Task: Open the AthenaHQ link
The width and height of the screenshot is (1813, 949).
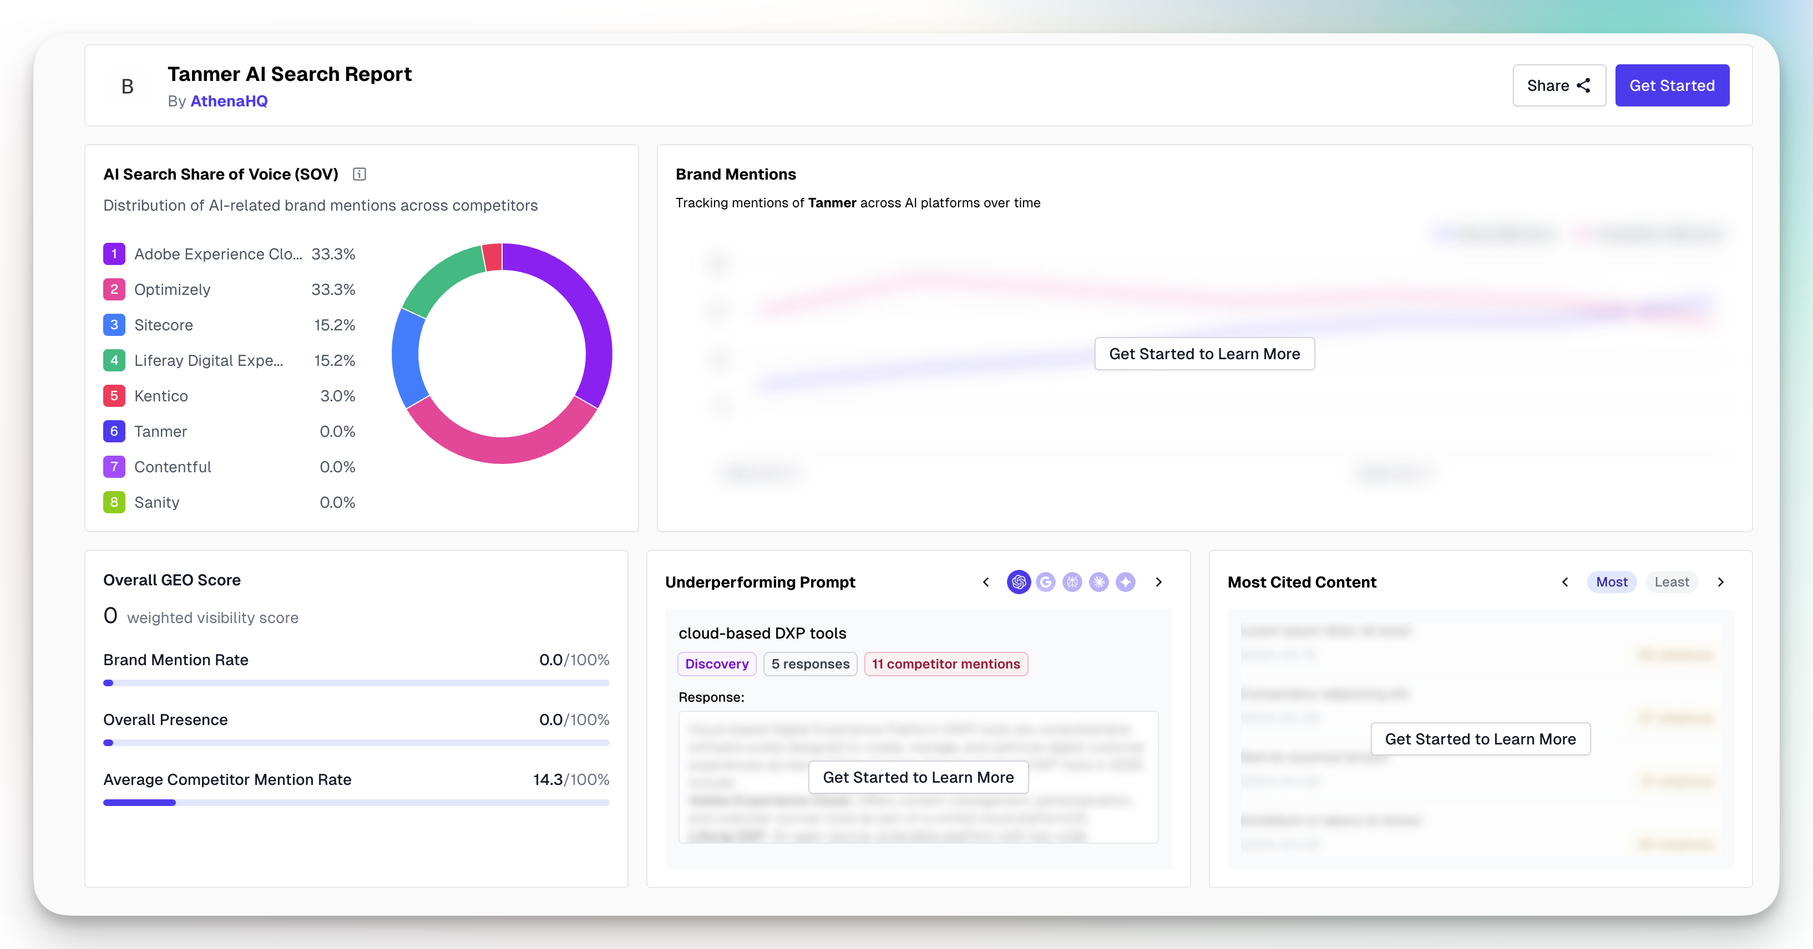Action: pos(229,101)
